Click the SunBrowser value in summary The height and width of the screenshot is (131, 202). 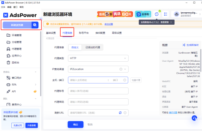[x=188, y=54]
